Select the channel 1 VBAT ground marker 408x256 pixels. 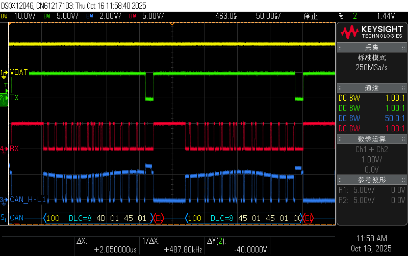[5, 73]
